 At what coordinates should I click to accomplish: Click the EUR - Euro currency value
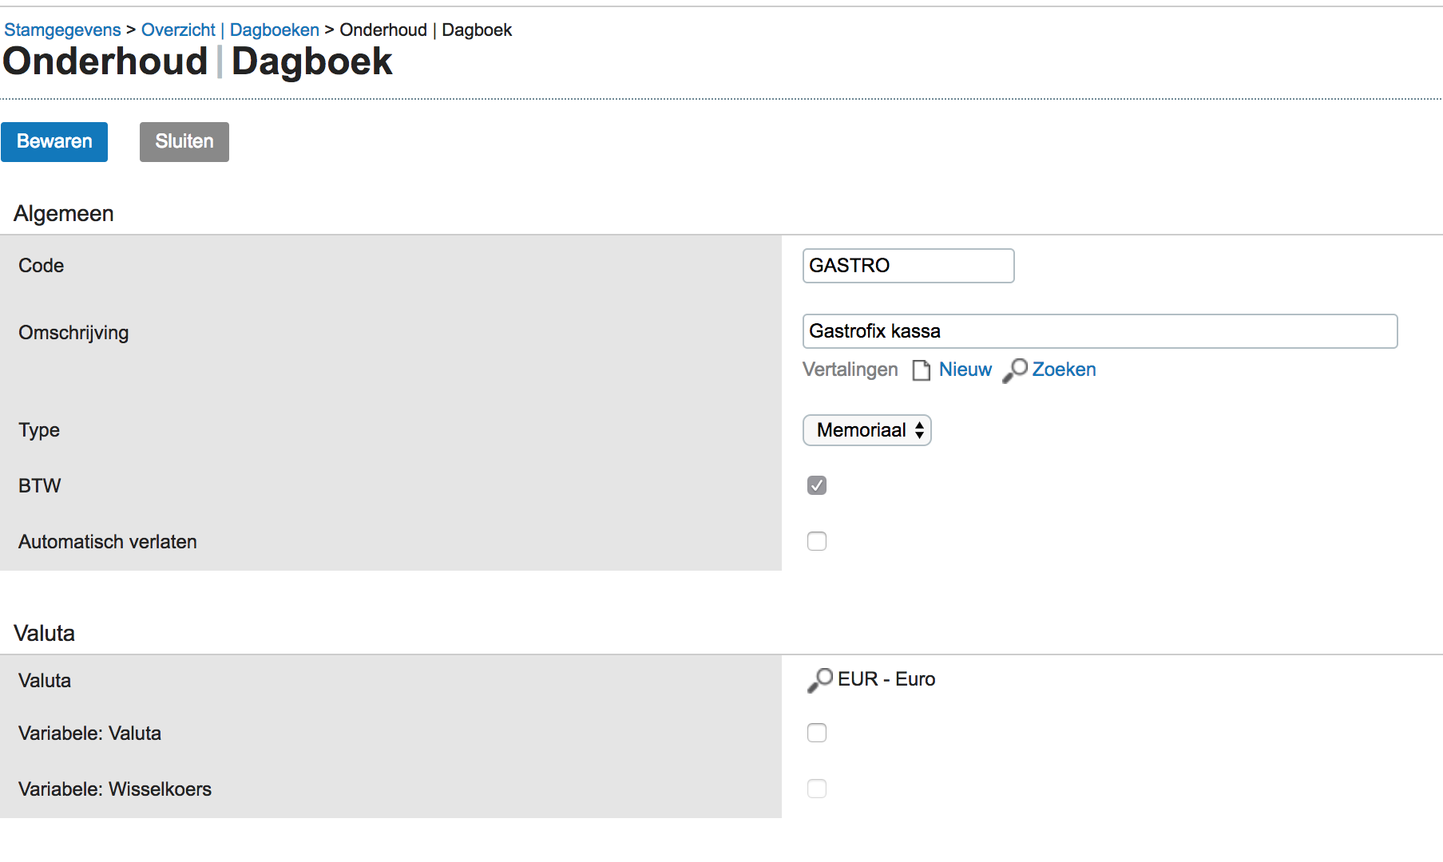(x=886, y=679)
